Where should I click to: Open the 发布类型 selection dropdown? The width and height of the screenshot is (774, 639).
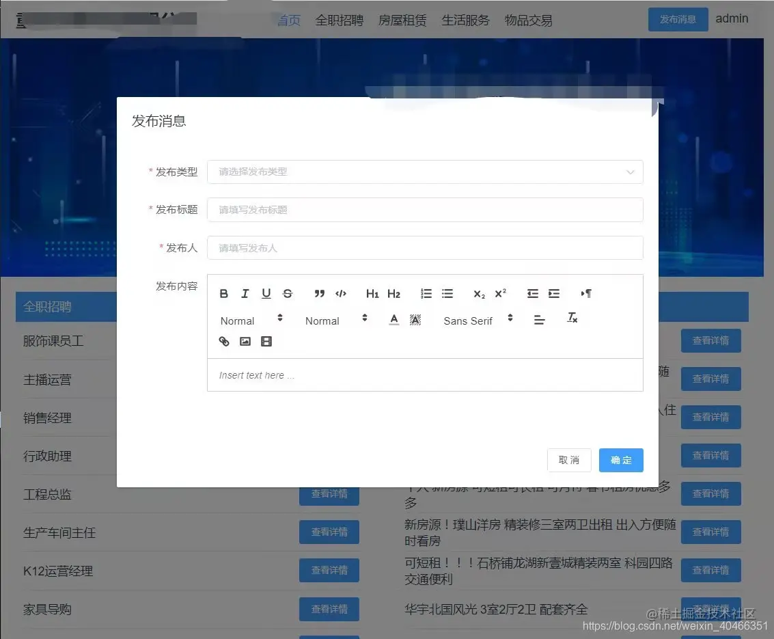coord(425,172)
